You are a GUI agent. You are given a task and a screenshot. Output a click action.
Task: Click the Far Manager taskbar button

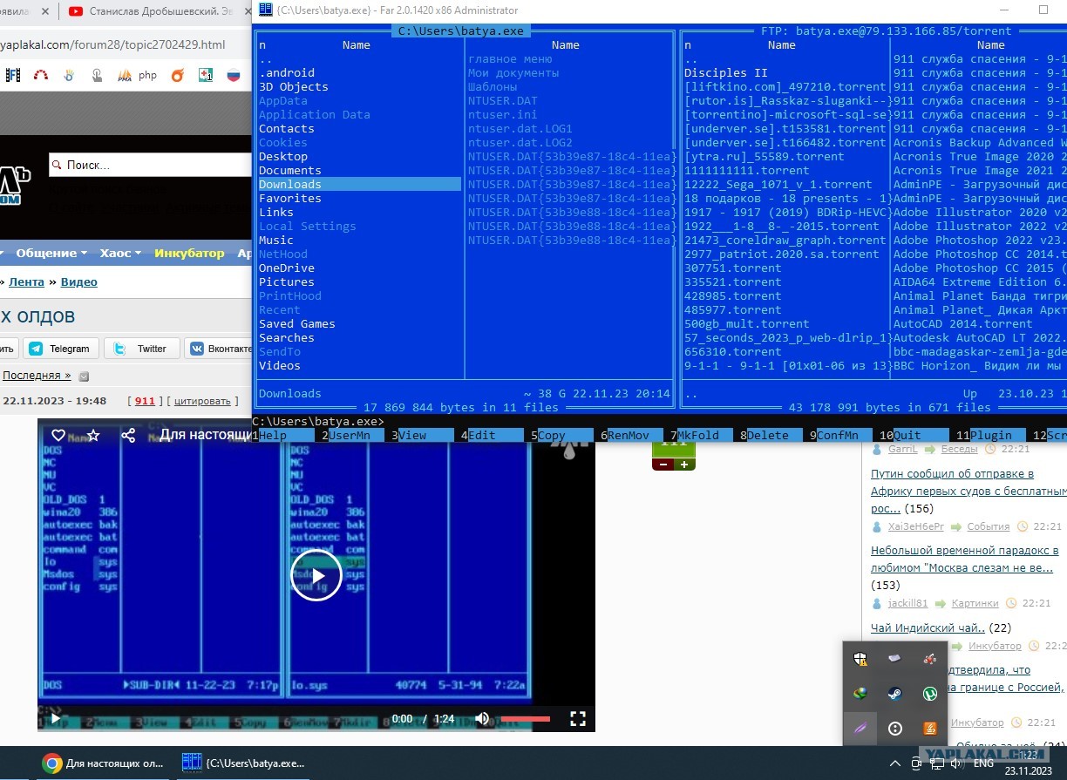(242, 763)
